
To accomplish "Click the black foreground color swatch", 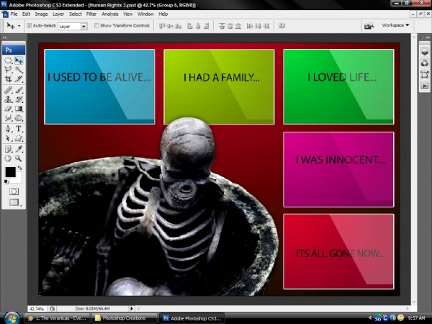I will click(x=11, y=172).
